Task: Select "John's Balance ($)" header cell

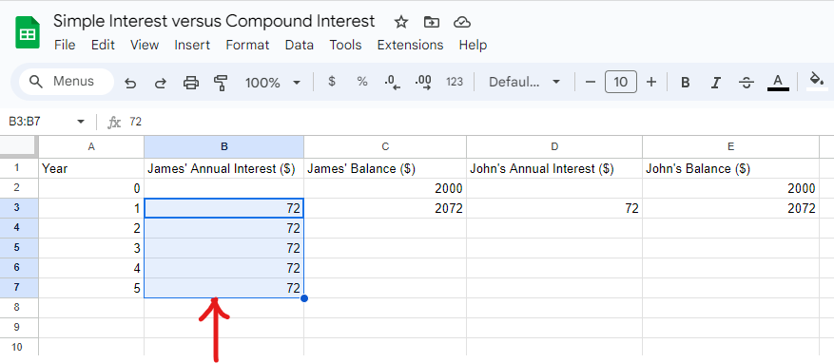Action: pos(730,168)
